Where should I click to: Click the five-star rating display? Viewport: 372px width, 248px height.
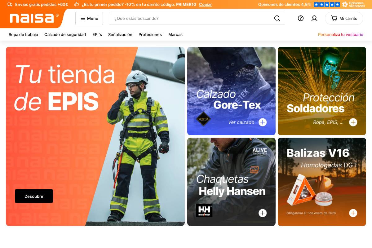click(x=326, y=4)
